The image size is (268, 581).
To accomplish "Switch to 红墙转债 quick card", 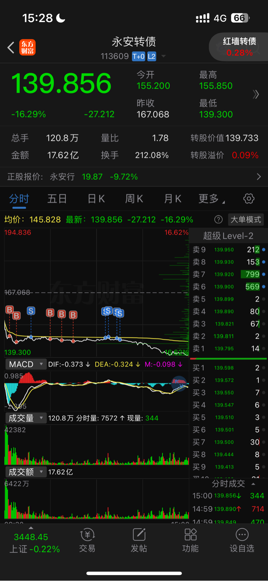I will pos(239,47).
